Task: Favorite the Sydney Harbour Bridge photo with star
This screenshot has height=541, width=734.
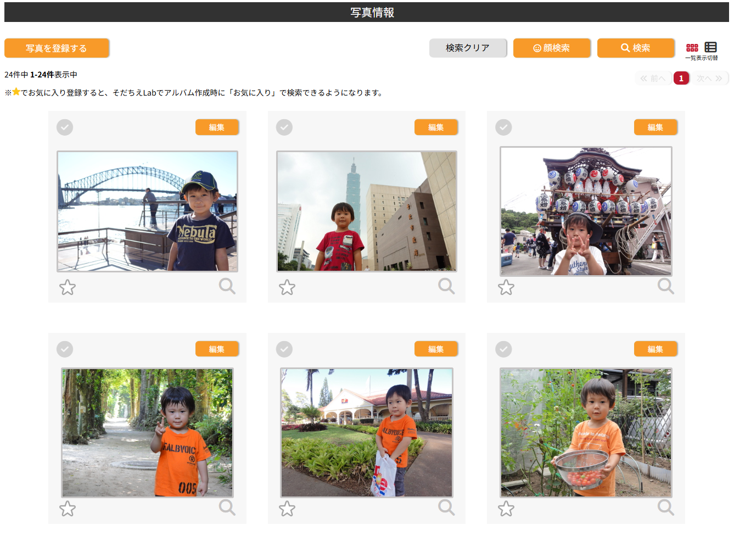Action: tap(68, 287)
